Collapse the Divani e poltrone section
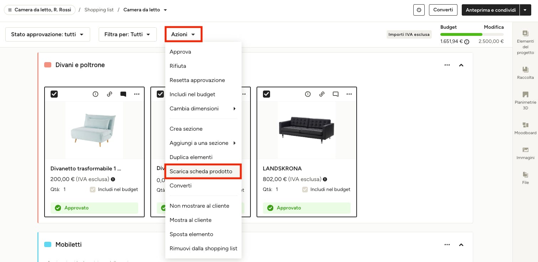Image resolution: width=538 pixels, height=262 pixels. [461, 65]
